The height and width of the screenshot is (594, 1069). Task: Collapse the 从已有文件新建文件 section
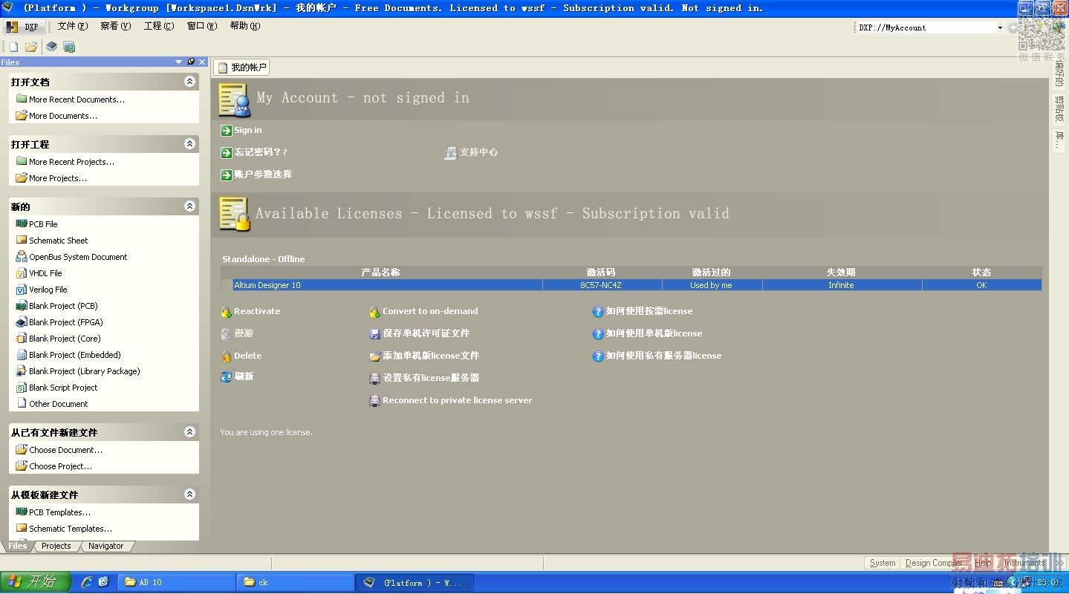(x=190, y=432)
